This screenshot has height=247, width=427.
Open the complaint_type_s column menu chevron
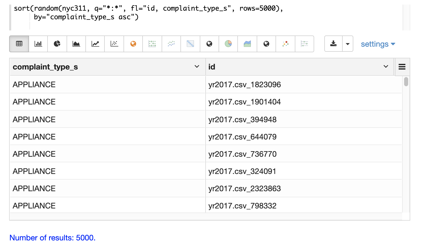197,66
